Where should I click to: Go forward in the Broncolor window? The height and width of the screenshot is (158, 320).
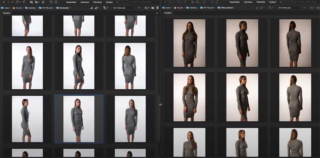point(8,2)
